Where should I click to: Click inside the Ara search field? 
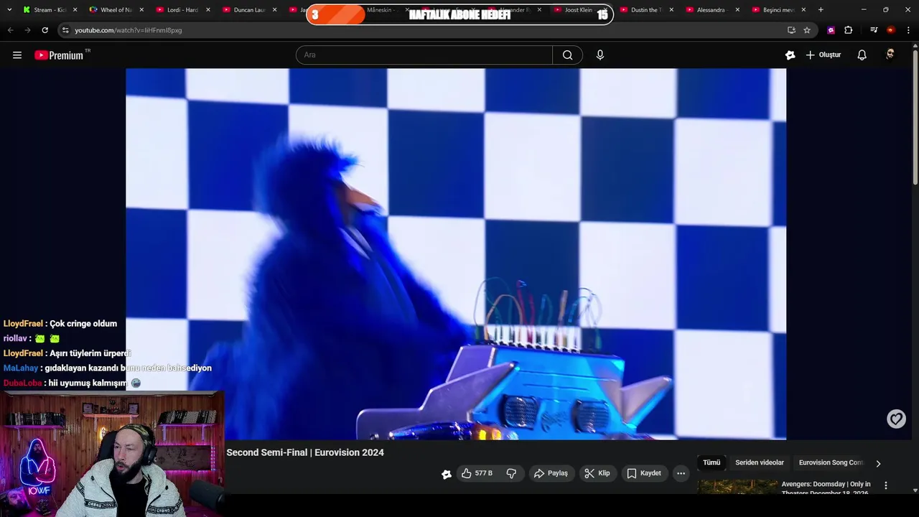tap(424, 55)
